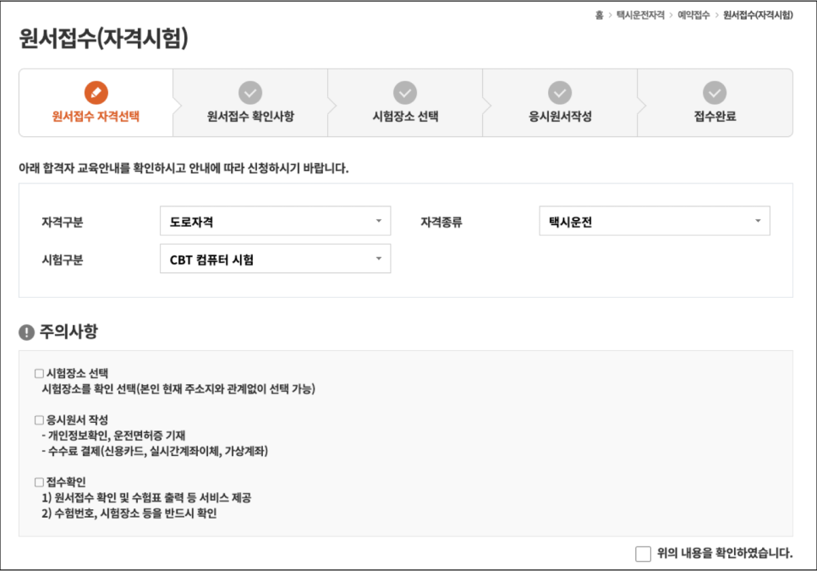Viewport: 817px width, 571px height.
Task: Tick the small box before 응시원서 작성
Action: pyautogui.click(x=39, y=420)
